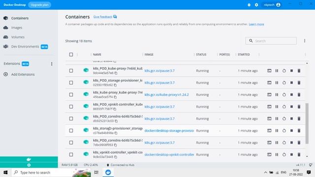
Task: Open the Give Feedback link
Action: tap(105, 17)
